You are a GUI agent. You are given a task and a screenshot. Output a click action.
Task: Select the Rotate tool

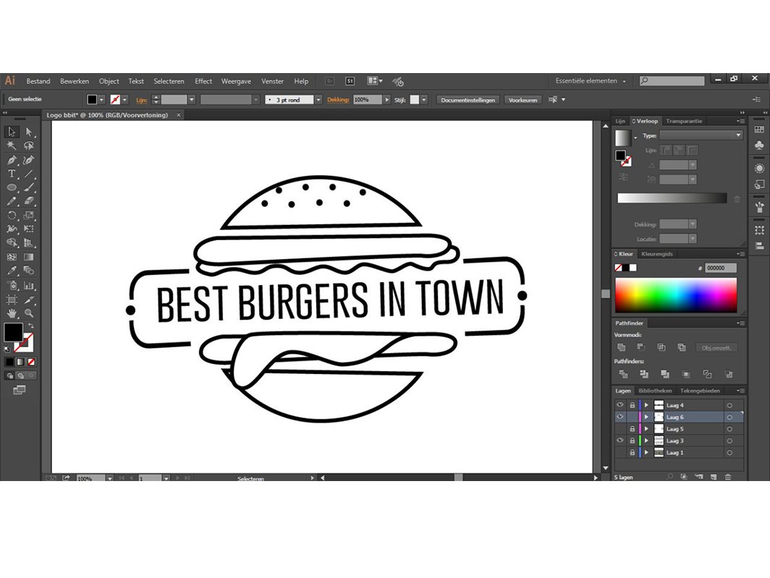(12, 215)
